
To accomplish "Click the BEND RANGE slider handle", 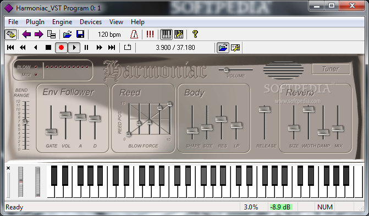I will click(25, 122).
